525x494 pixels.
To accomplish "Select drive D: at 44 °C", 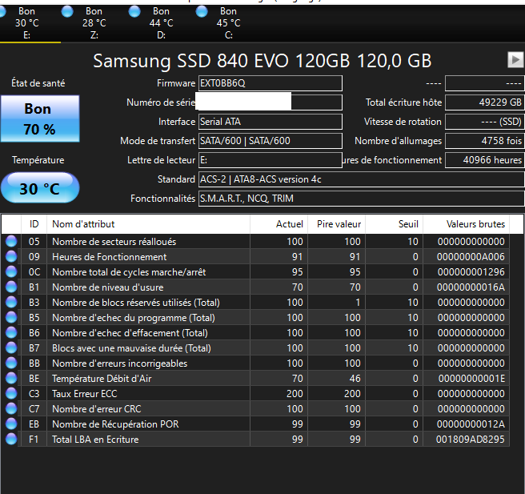I will coord(161,22).
